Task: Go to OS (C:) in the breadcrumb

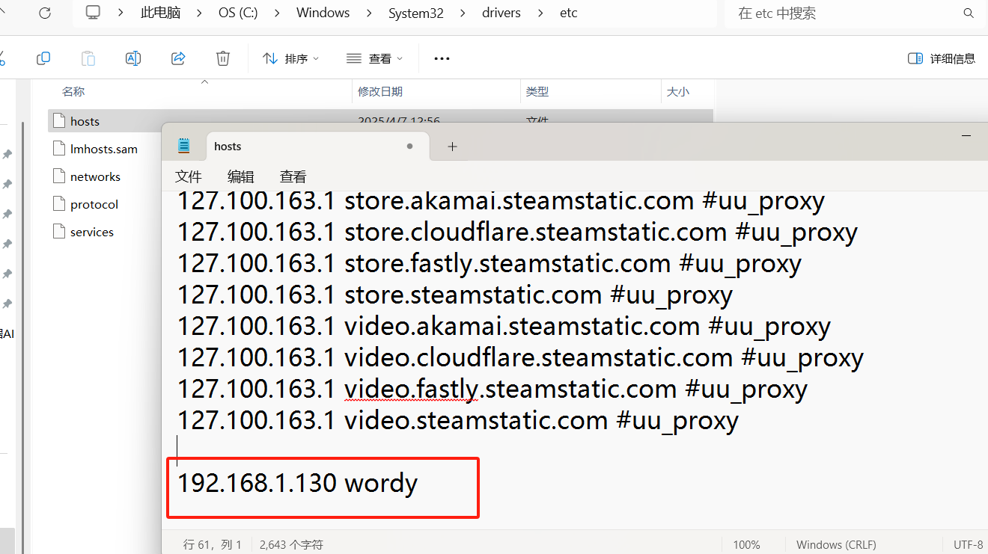Action: (x=238, y=13)
